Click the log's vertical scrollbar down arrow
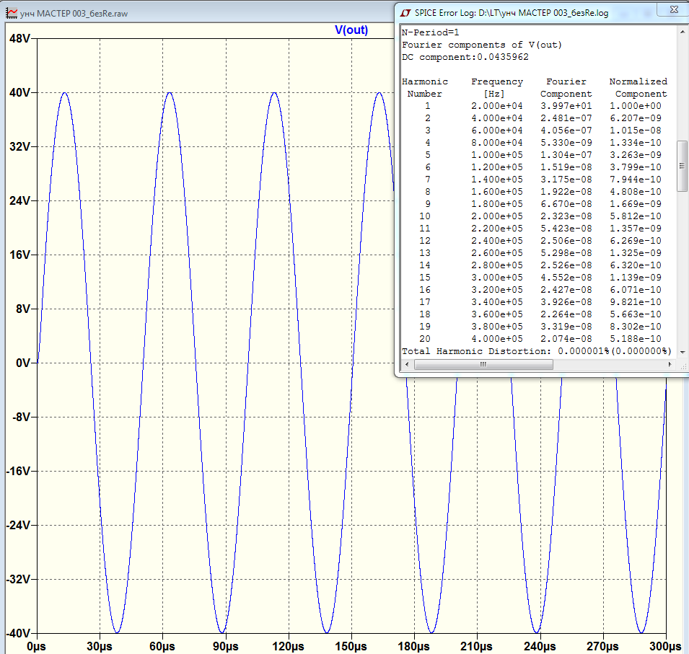 [x=682, y=353]
